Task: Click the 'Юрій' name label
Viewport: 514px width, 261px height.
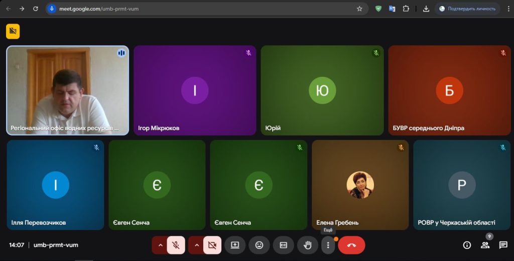Action: (x=273, y=128)
